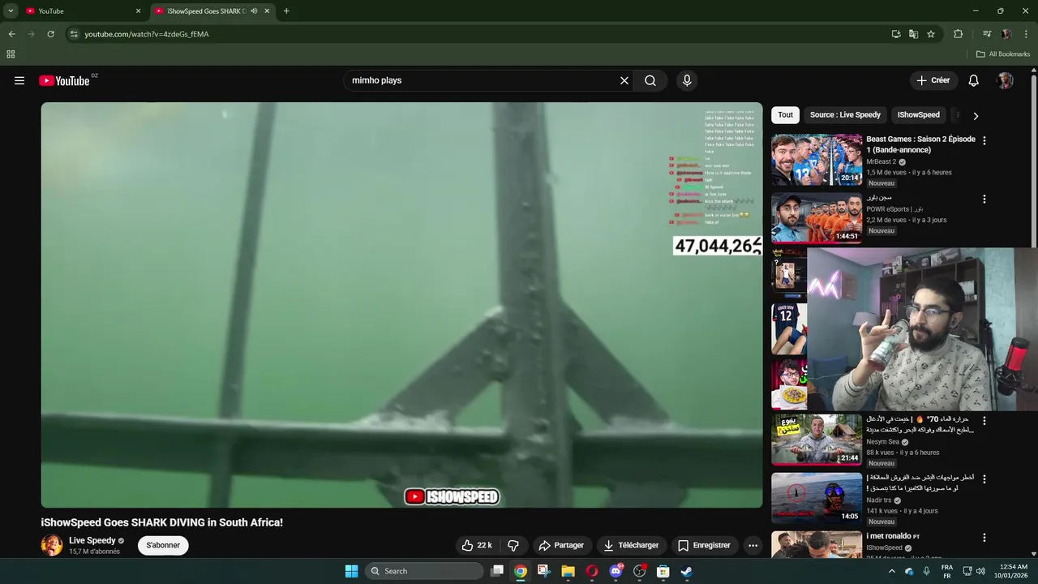Click the Télécharger download button
1038x584 pixels.
point(631,545)
